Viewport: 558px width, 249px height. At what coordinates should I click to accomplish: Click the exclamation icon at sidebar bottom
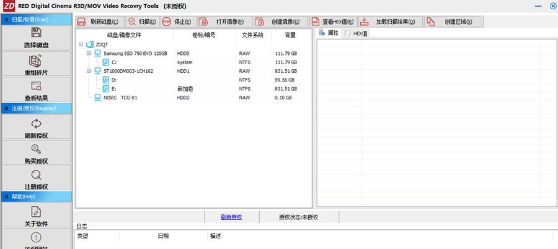37,237
